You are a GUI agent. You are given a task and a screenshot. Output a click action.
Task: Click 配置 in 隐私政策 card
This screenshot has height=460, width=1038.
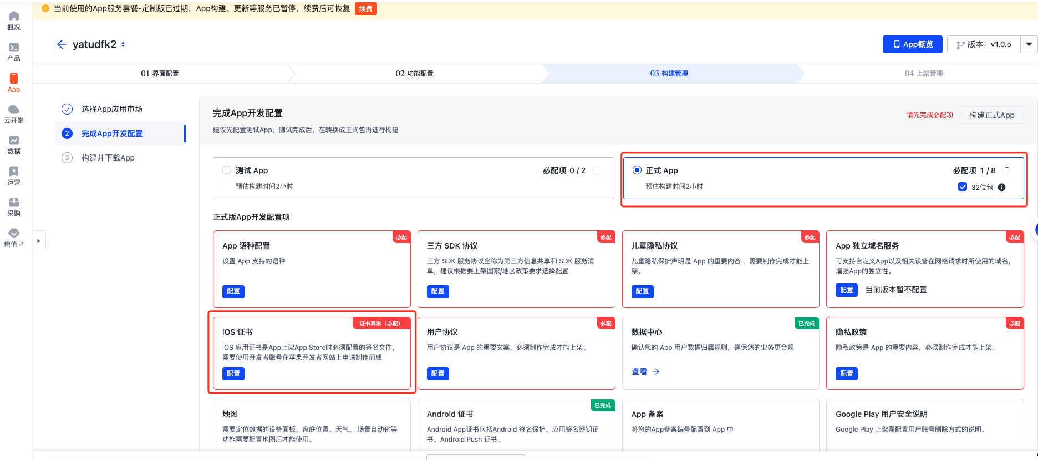click(x=847, y=374)
